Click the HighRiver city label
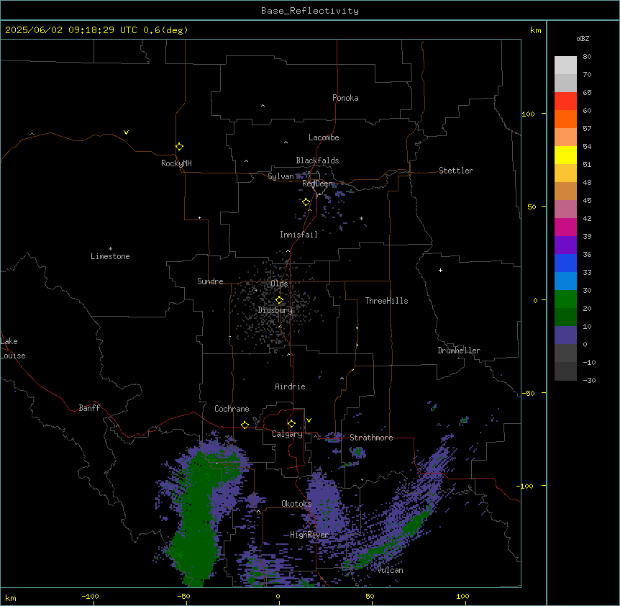This screenshot has height=606, width=620. click(309, 535)
